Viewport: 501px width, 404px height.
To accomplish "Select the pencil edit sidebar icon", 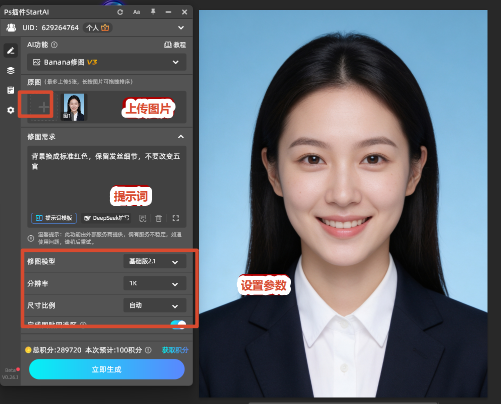I will click(x=10, y=51).
